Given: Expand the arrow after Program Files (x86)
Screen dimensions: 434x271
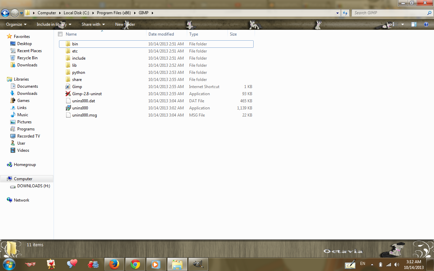Looking at the screenshot, I should (x=135, y=13).
